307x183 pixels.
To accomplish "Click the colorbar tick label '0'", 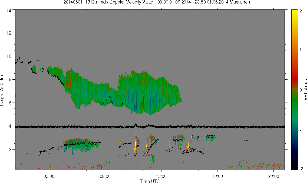I will (301, 90).
